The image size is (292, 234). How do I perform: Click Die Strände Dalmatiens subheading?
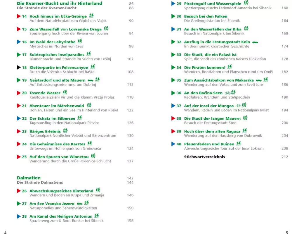tap(40, 183)
